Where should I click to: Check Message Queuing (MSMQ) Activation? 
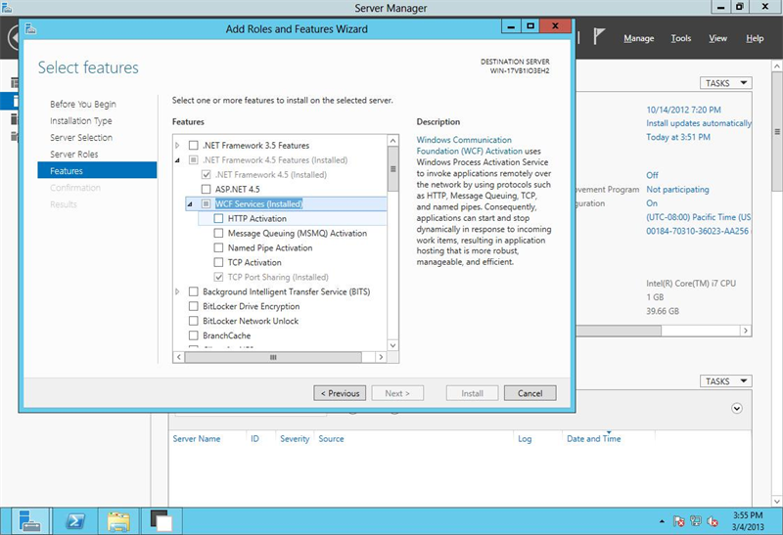click(218, 233)
